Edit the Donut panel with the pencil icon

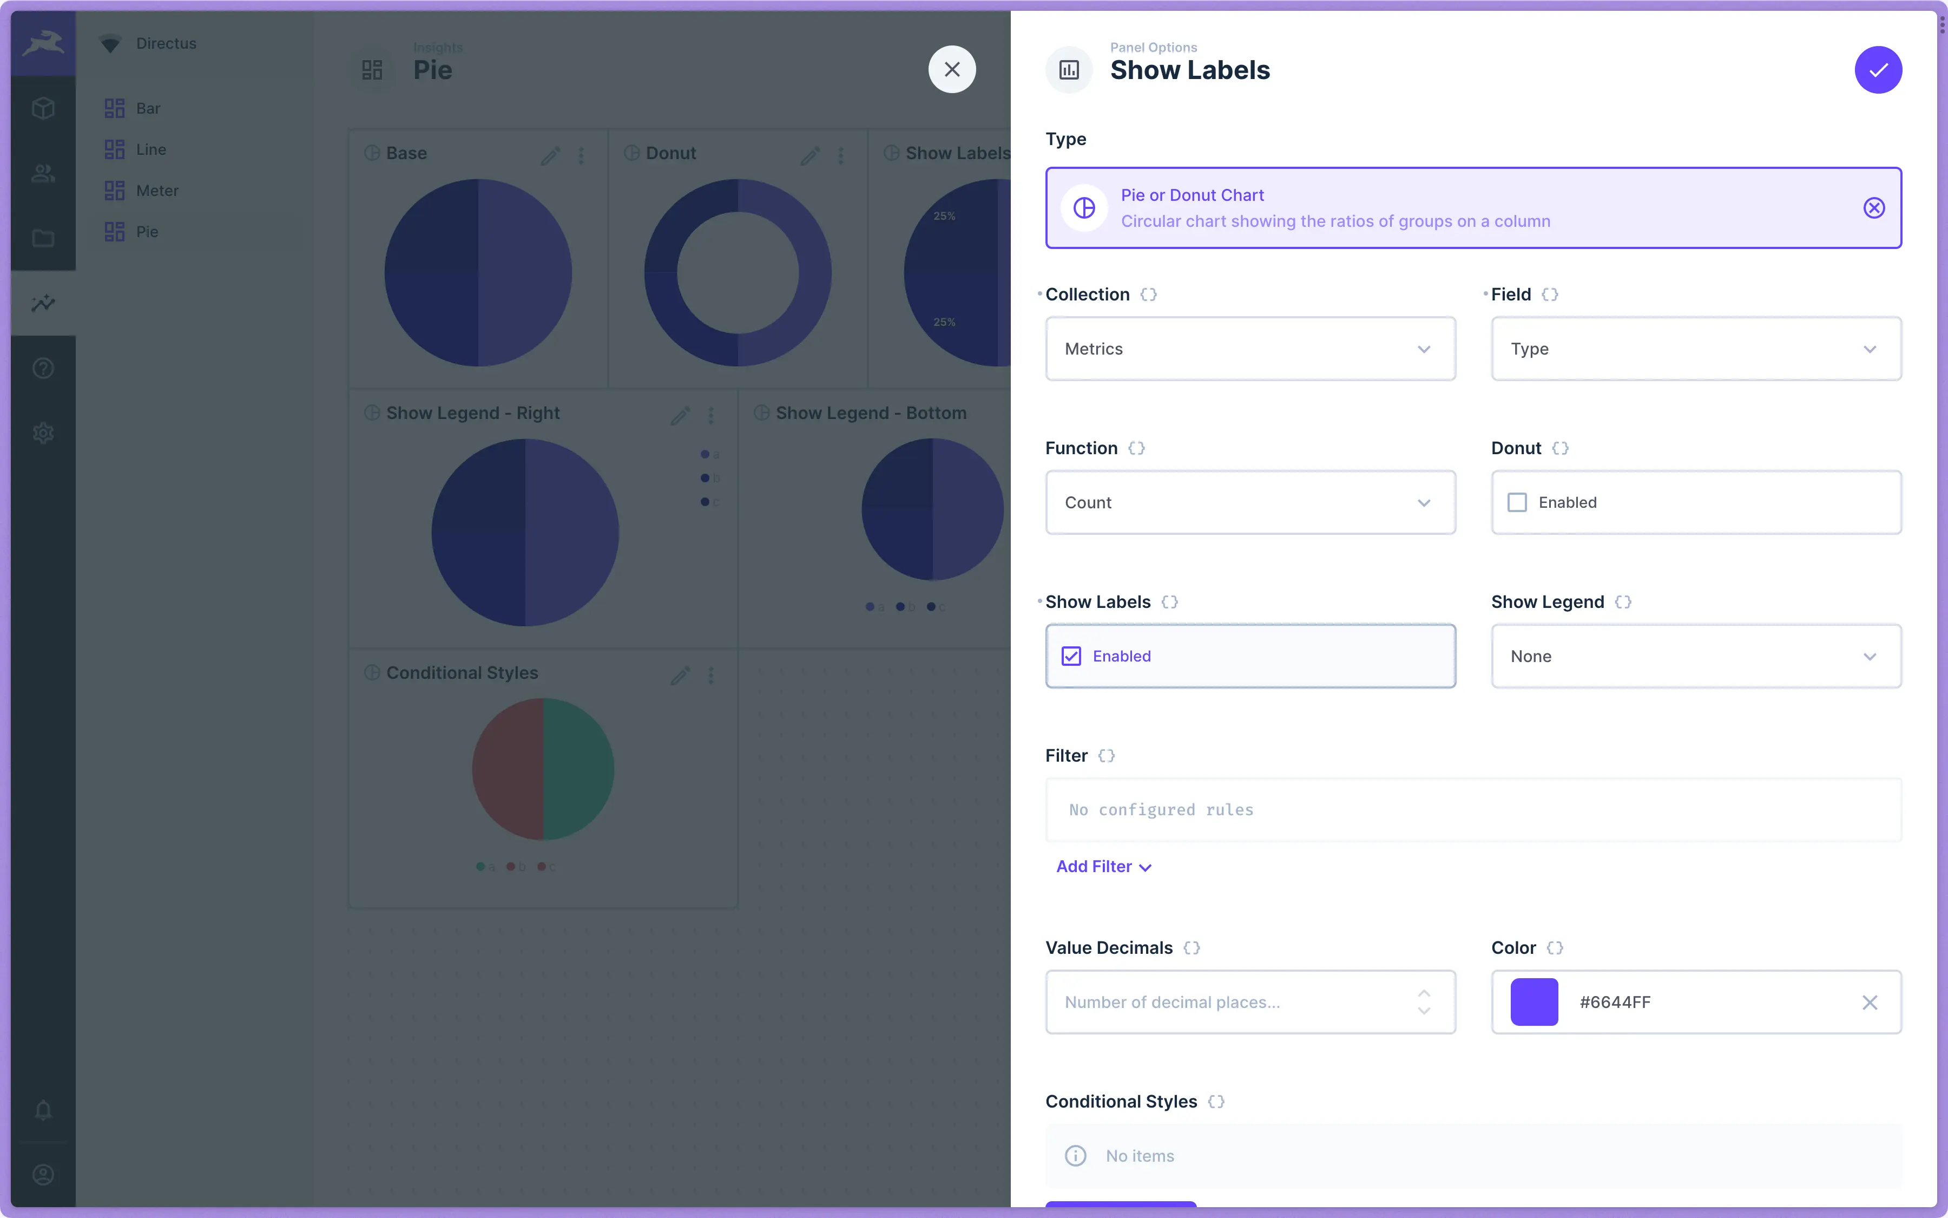click(x=810, y=155)
